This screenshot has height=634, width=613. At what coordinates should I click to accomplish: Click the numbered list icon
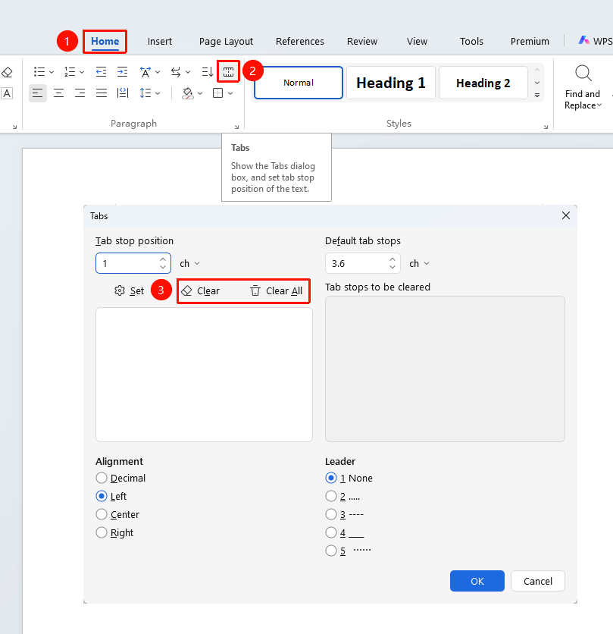click(x=70, y=72)
